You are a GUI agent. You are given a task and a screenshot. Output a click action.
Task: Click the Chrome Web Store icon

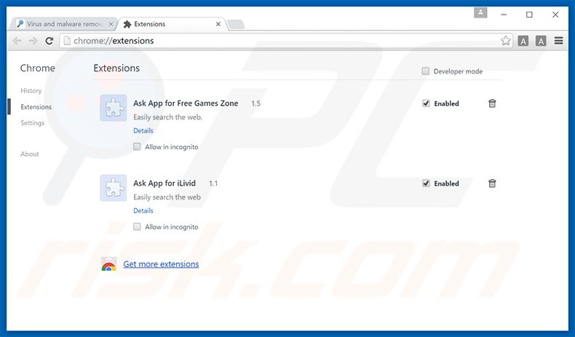(109, 264)
